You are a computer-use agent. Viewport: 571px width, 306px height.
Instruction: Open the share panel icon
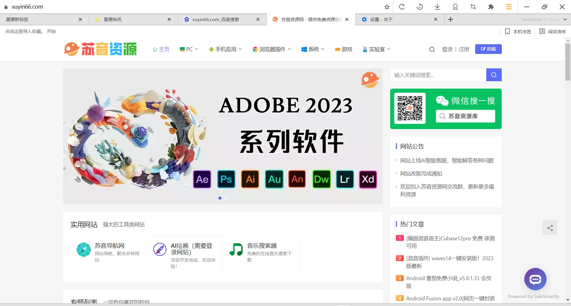point(550,227)
